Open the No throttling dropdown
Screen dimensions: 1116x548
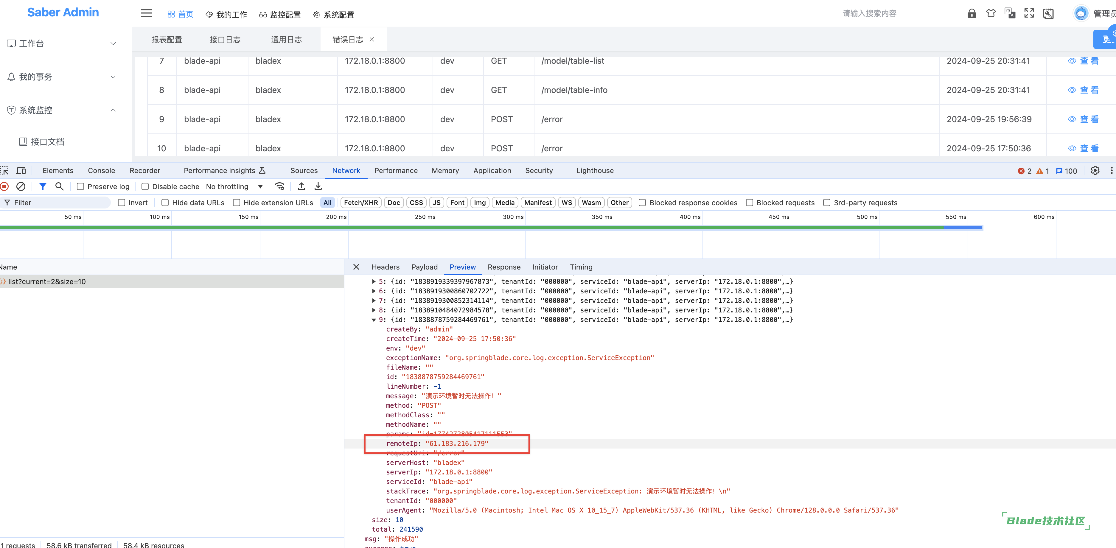tap(234, 187)
